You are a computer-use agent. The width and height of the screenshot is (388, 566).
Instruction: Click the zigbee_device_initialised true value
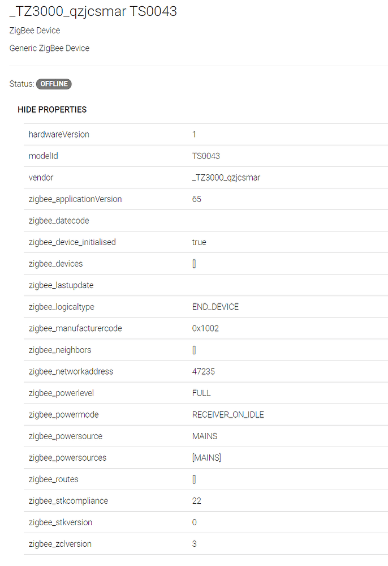coord(199,242)
